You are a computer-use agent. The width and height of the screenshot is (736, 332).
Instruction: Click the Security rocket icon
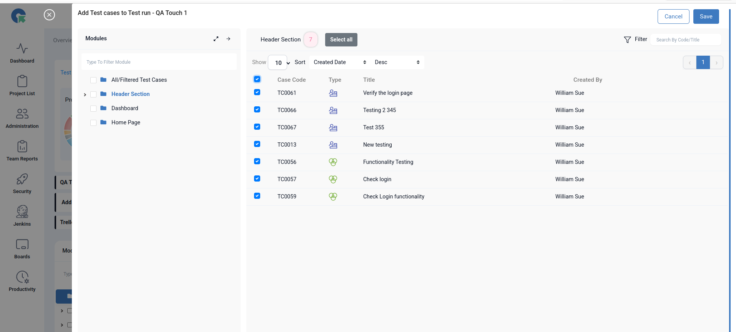(x=22, y=179)
